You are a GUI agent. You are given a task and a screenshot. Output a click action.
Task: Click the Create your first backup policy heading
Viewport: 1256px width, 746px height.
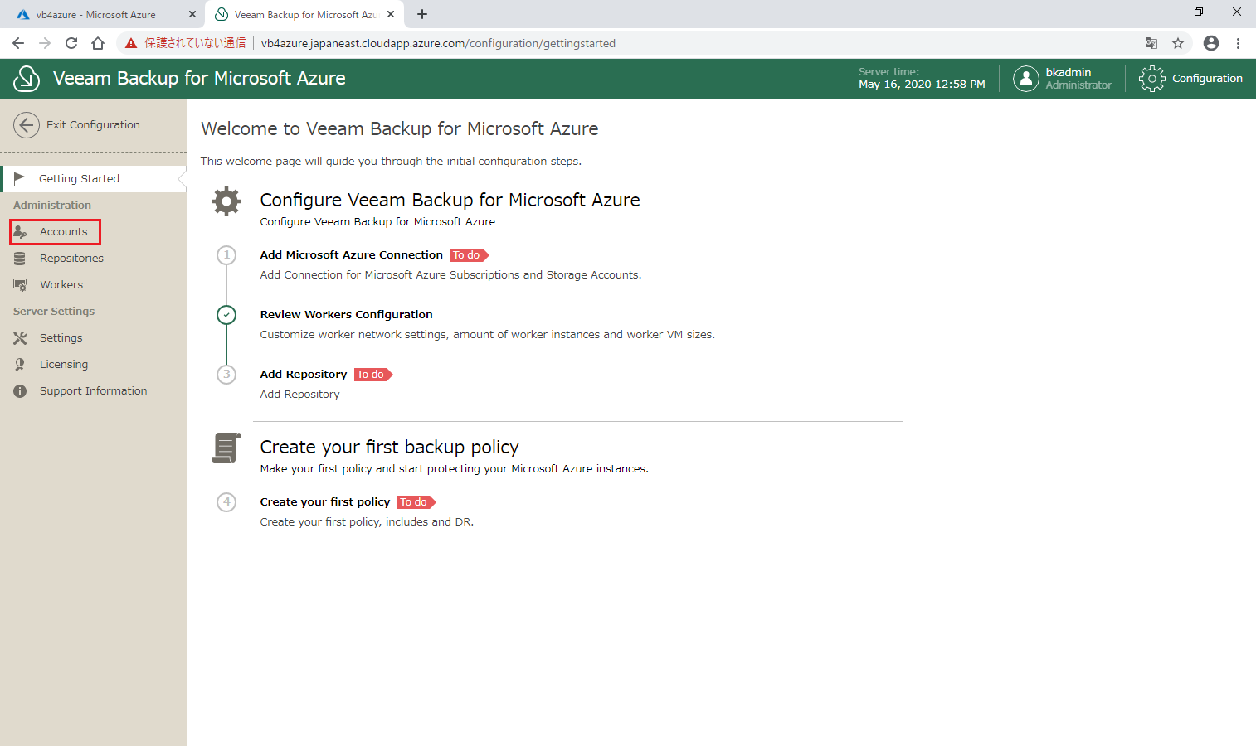pyautogui.click(x=389, y=448)
